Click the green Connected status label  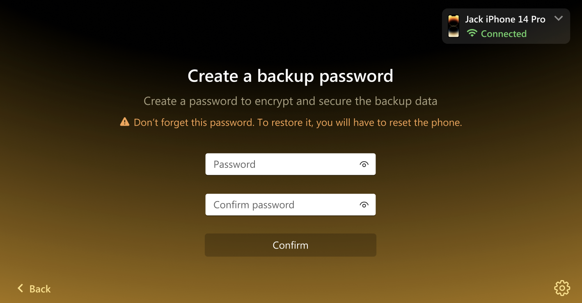pyautogui.click(x=504, y=34)
